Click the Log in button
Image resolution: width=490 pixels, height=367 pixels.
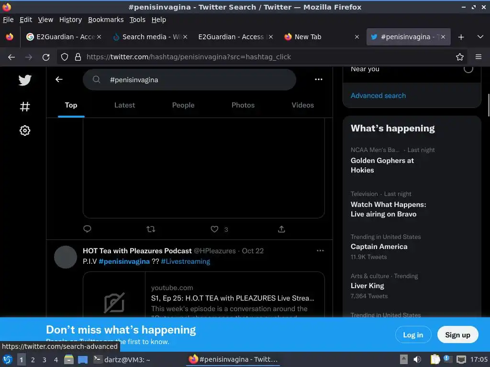point(413,335)
